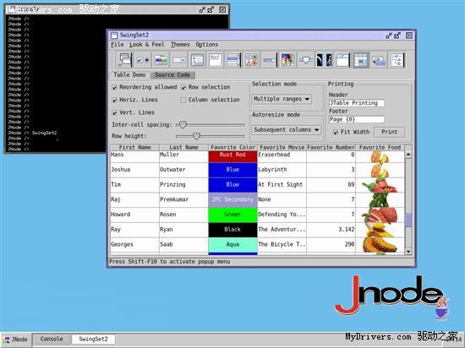The width and height of the screenshot is (465, 348).
Task: Click the Green color cell for Howard
Action: [232, 215]
